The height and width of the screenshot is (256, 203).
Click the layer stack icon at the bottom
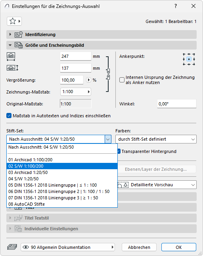[12, 247]
